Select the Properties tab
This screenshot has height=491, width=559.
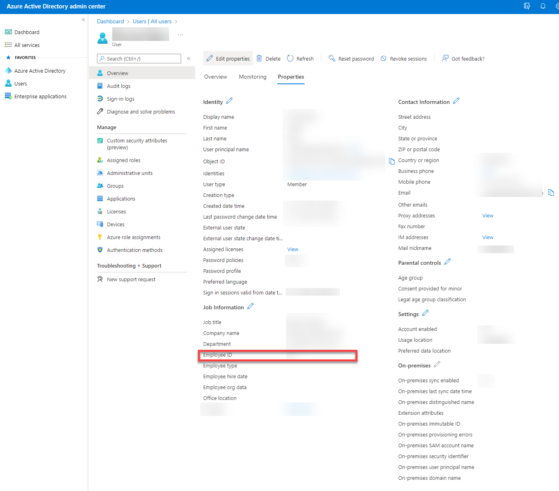point(291,77)
